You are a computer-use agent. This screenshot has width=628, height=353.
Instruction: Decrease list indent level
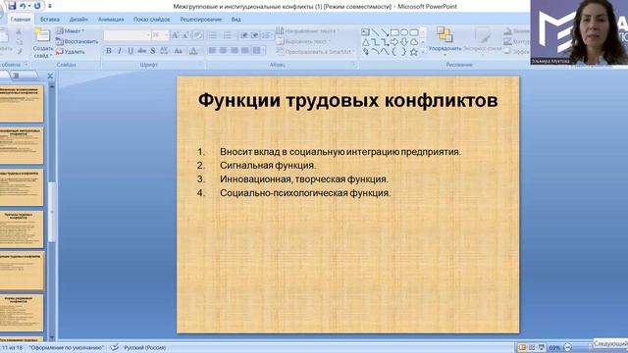(x=244, y=35)
